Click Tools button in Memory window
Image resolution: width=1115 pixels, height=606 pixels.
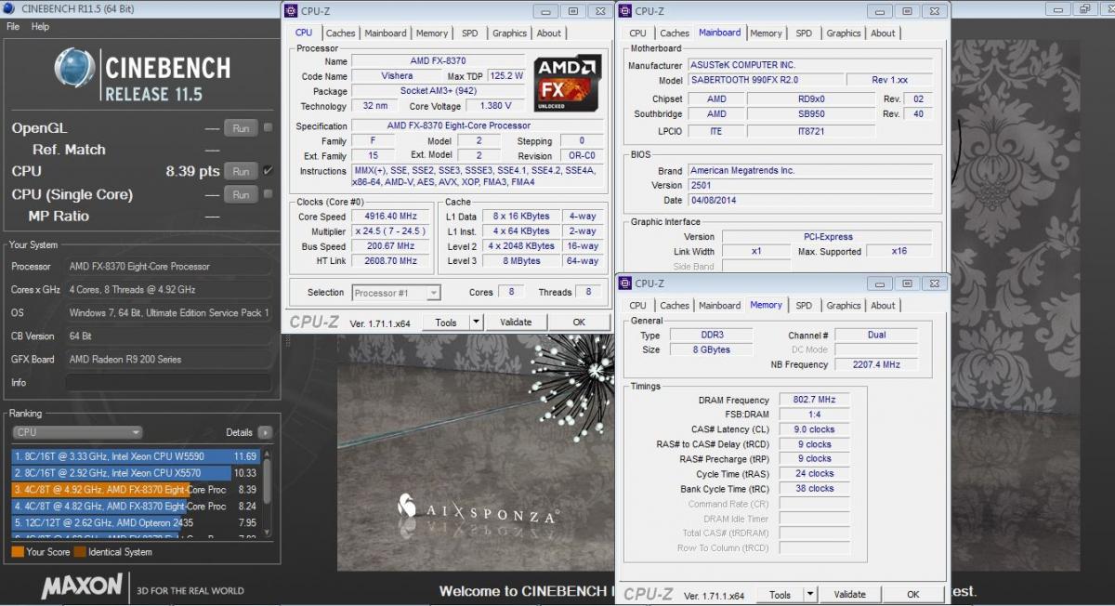tap(780, 594)
